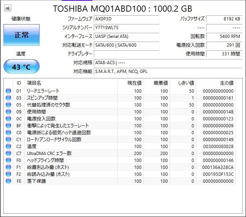Click the status orb for row C7 UltraDMA CRC
The image size is (246, 217).
coord(8,153)
